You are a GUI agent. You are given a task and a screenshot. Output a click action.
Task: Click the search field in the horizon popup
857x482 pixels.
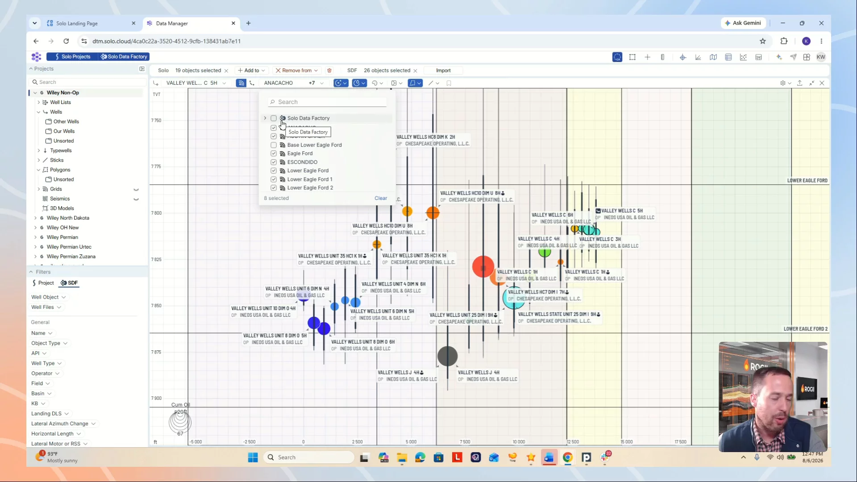[x=327, y=102]
